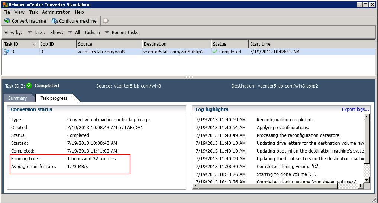Click the log panel scroll up arrow
The width and height of the screenshot is (378, 203).
tap(367, 117)
